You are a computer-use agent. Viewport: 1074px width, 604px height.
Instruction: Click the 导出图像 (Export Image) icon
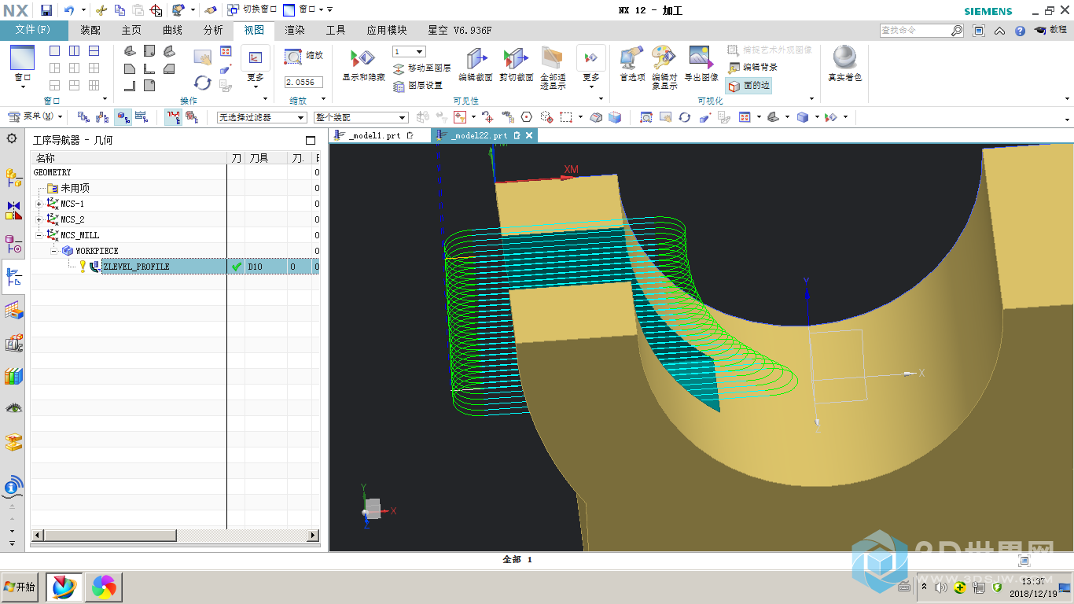pyautogui.click(x=701, y=58)
